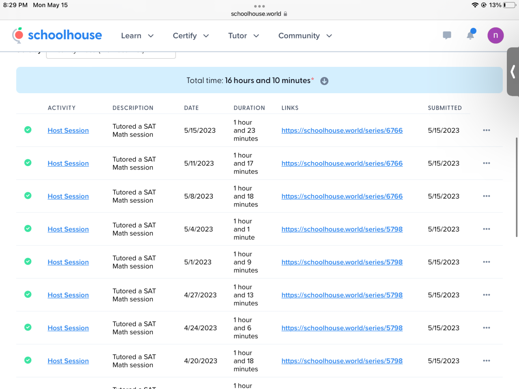The image size is (519, 389).
Task: Open the notifications bell
Action: 471,34
